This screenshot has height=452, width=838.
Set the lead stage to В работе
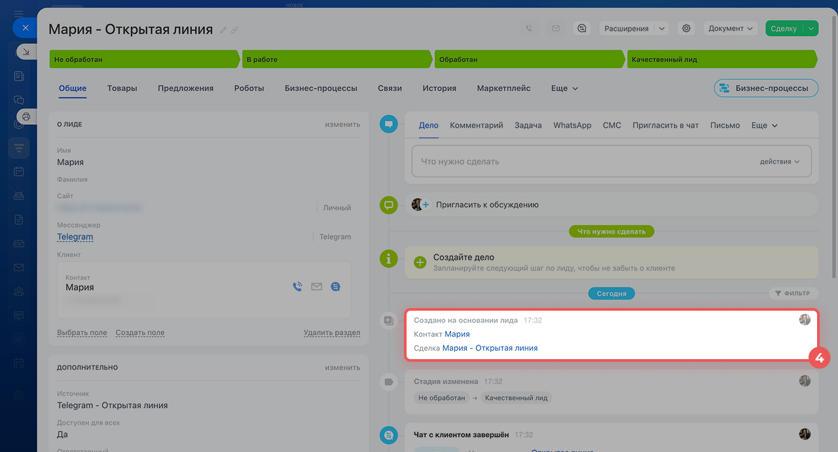click(337, 60)
